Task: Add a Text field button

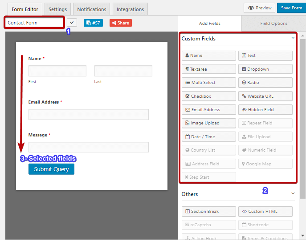Action: pyautogui.click(x=265, y=56)
